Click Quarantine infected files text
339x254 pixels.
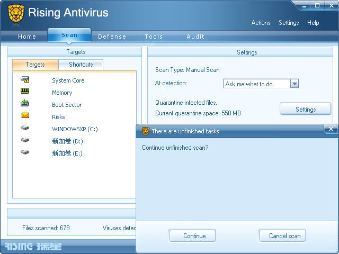click(x=186, y=103)
